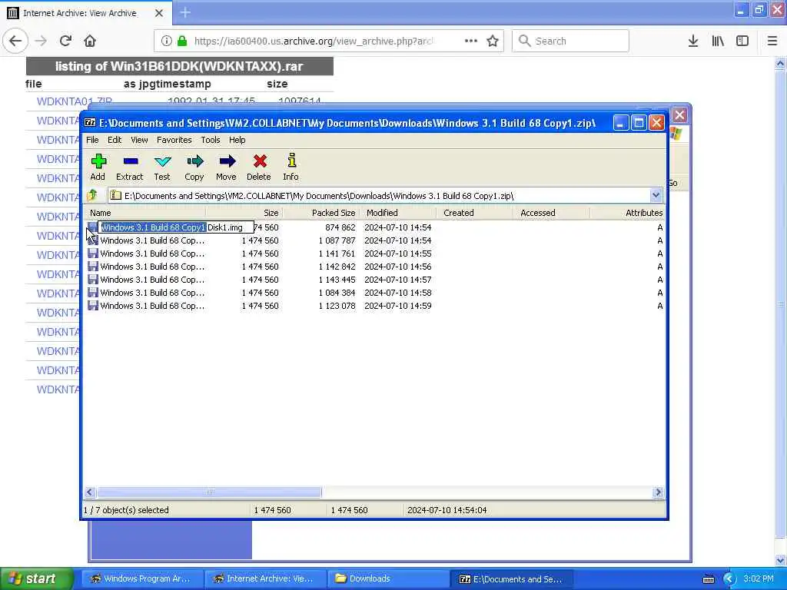Open a new Firefox tab
The image size is (787, 590).
185,12
